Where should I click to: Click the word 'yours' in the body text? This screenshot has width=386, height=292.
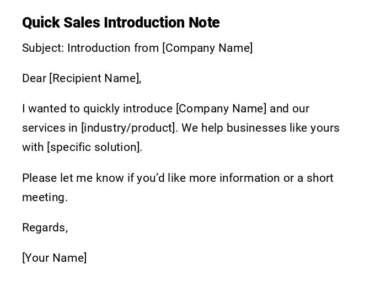(x=325, y=128)
